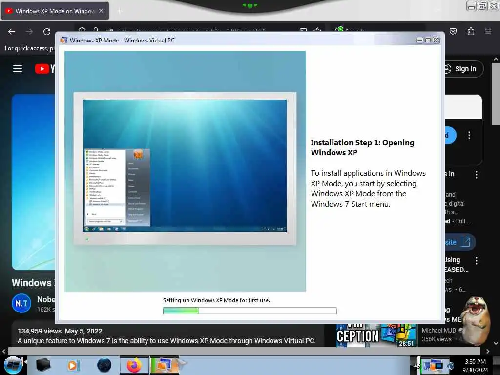Open the N.T channel avatar
The height and width of the screenshot is (375, 500).
click(21, 303)
